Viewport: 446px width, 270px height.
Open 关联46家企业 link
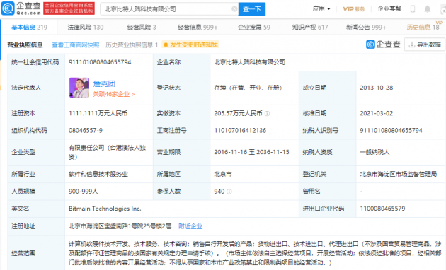click(x=114, y=94)
